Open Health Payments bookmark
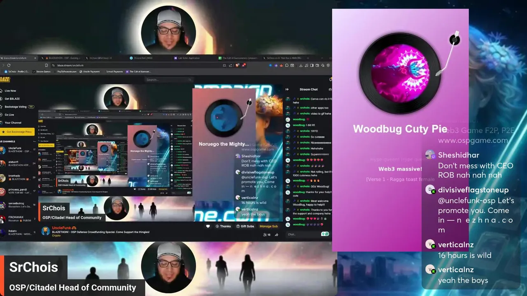The image size is (527, 296). point(89,72)
